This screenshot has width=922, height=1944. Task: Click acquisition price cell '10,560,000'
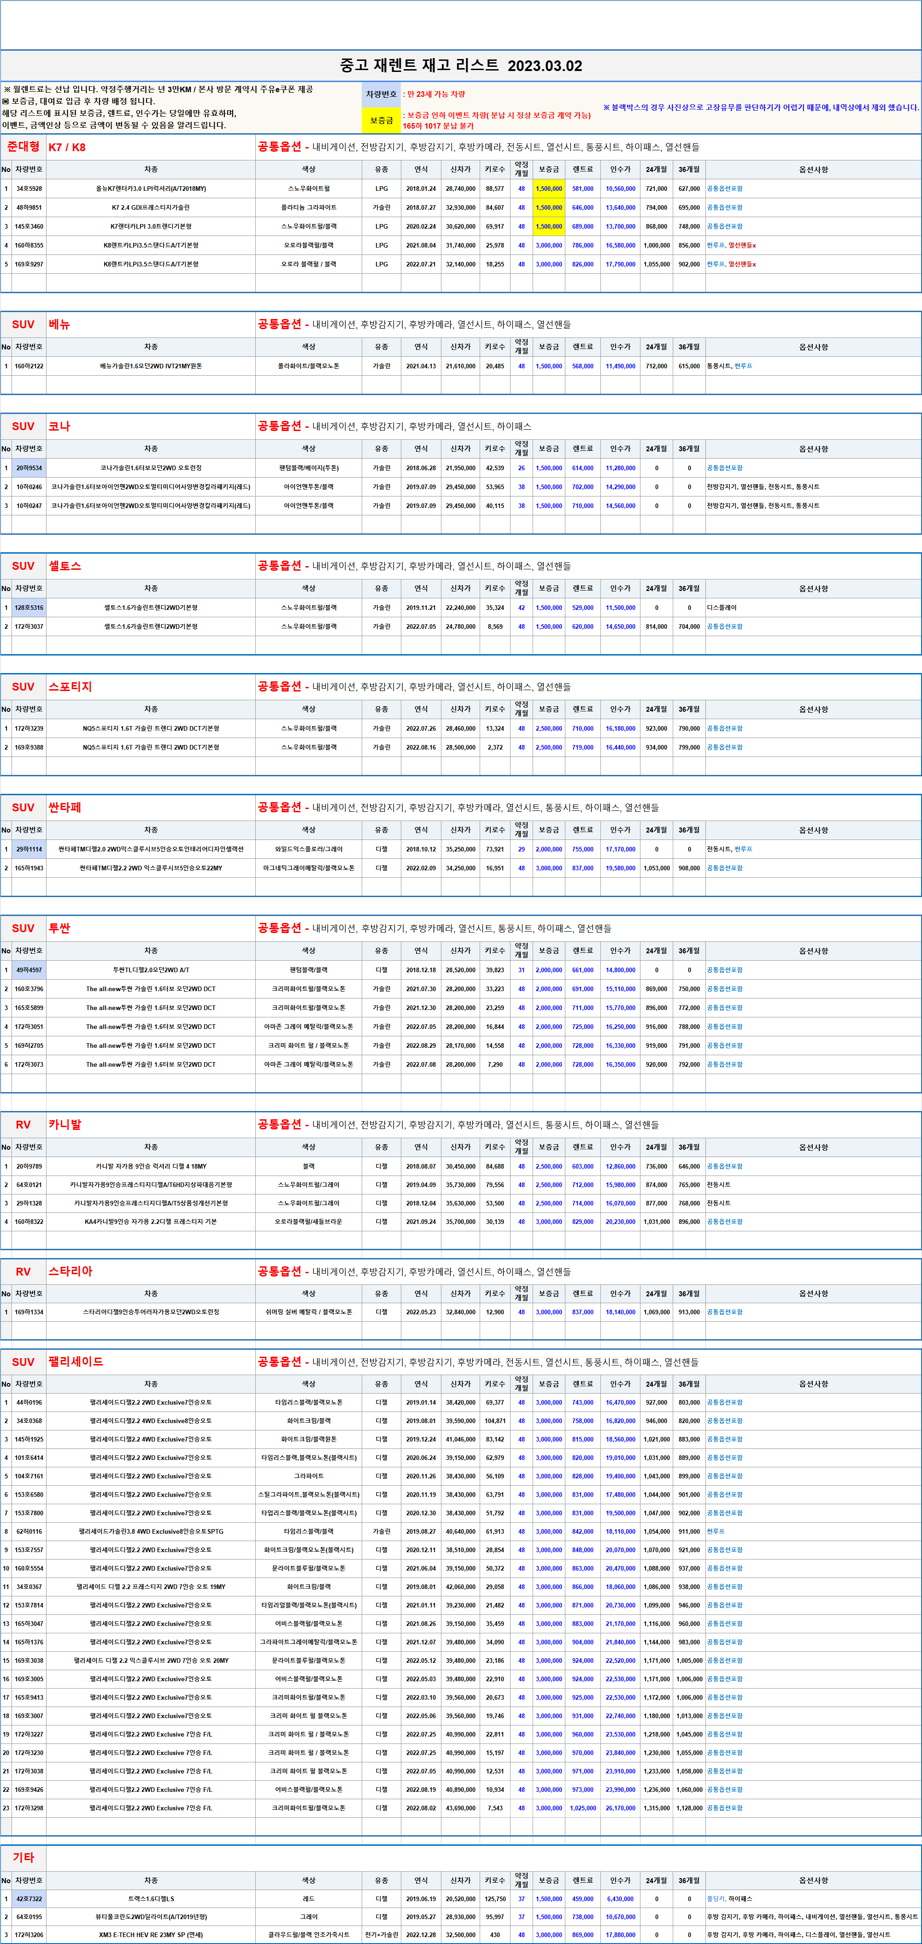click(x=620, y=189)
